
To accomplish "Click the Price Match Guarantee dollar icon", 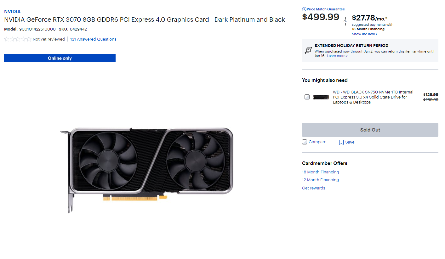I will pos(304,9).
